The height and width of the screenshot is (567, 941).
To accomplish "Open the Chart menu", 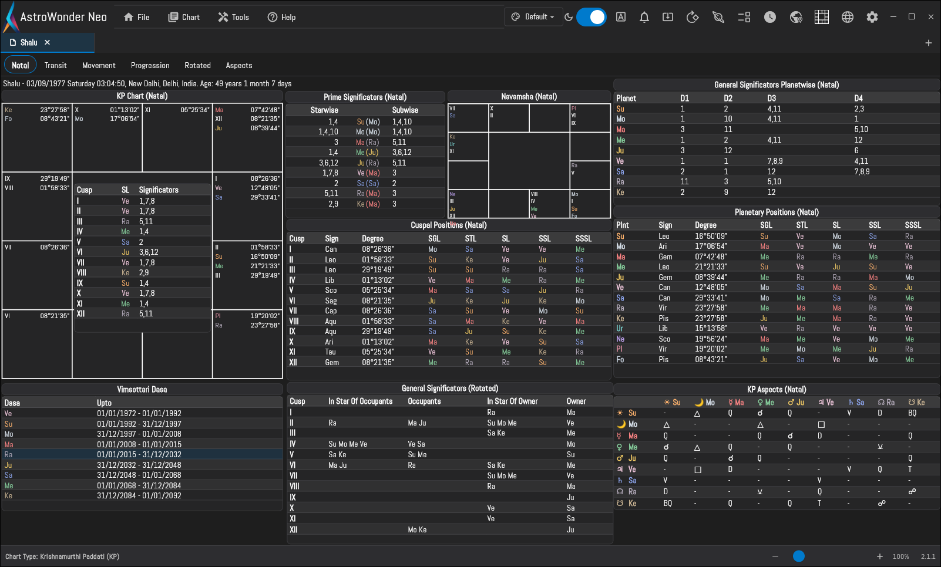I will coord(184,17).
